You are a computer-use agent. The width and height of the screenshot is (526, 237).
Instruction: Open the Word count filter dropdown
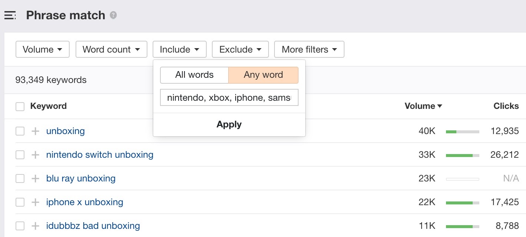[111, 49]
